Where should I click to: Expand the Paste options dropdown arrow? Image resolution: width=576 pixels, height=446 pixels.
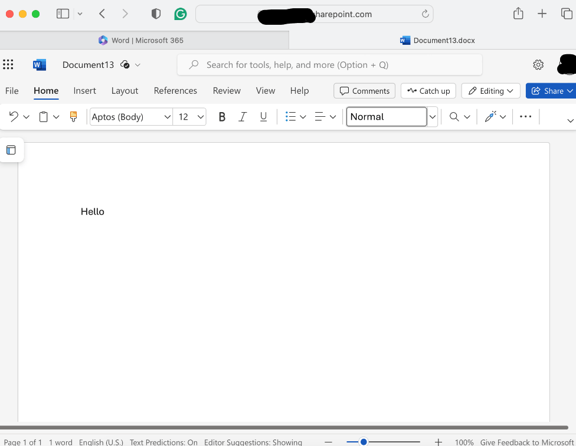click(56, 117)
